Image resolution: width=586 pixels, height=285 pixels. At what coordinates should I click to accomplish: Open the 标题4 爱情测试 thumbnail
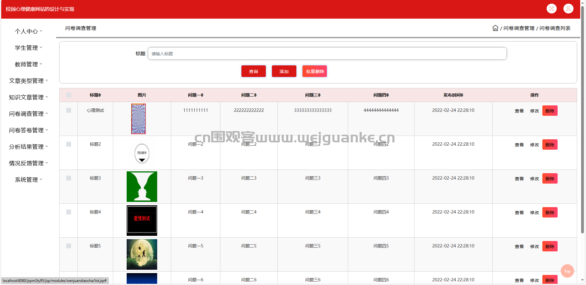pyautogui.click(x=142, y=221)
